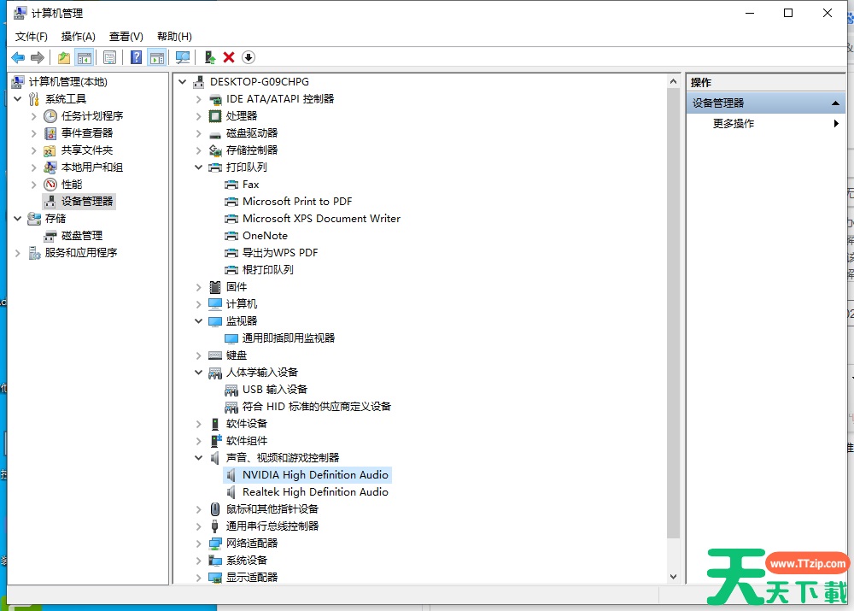The width and height of the screenshot is (854, 611).
Task: Click 更多操作 in the actions pane
Action: coord(734,124)
